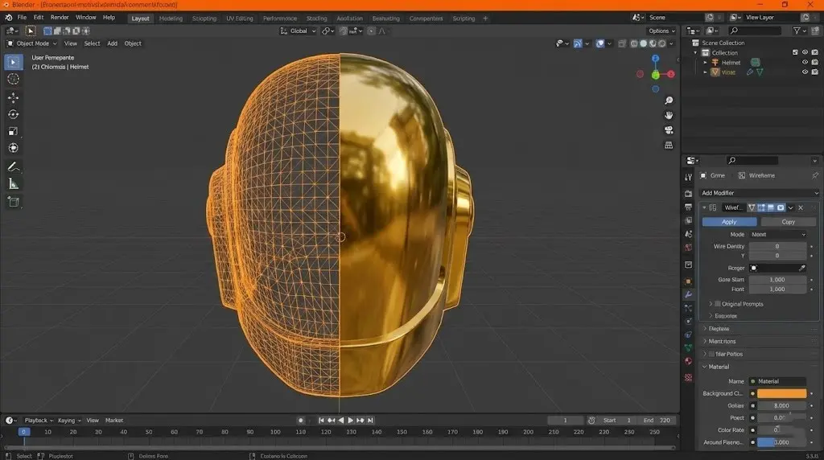The width and height of the screenshot is (824, 460).
Task: Tick the Ilar Potios checkbox
Action: point(711,354)
